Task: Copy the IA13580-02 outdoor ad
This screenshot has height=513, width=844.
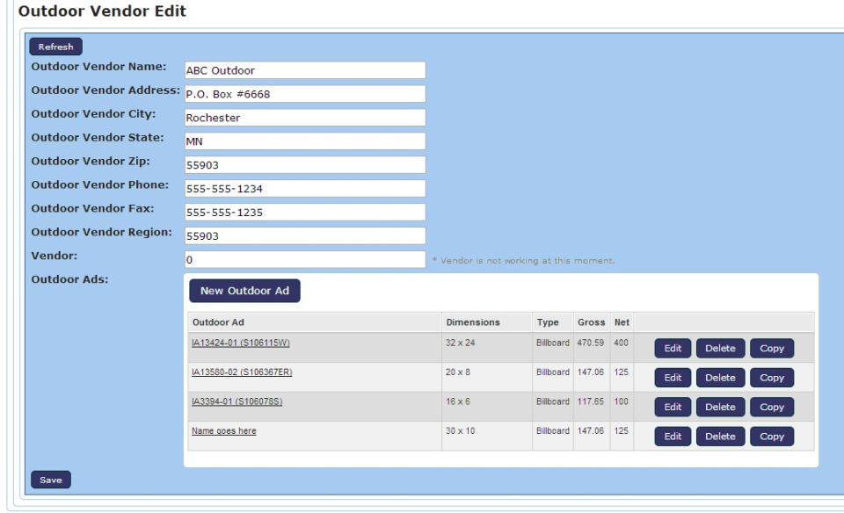Action: coord(772,377)
